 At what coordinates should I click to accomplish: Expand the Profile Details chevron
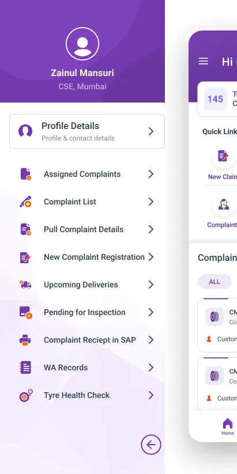pyautogui.click(x=151, y=131)
